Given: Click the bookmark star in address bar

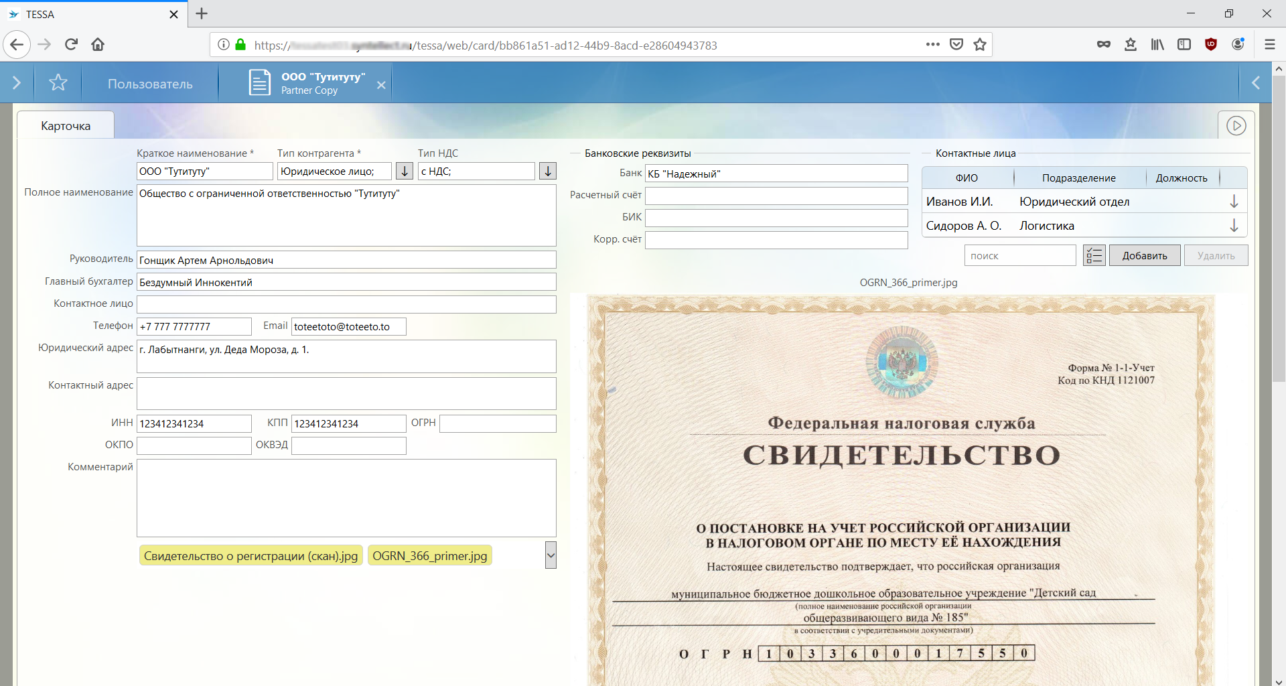Looking at the screenshot, I should click(980, 45).
